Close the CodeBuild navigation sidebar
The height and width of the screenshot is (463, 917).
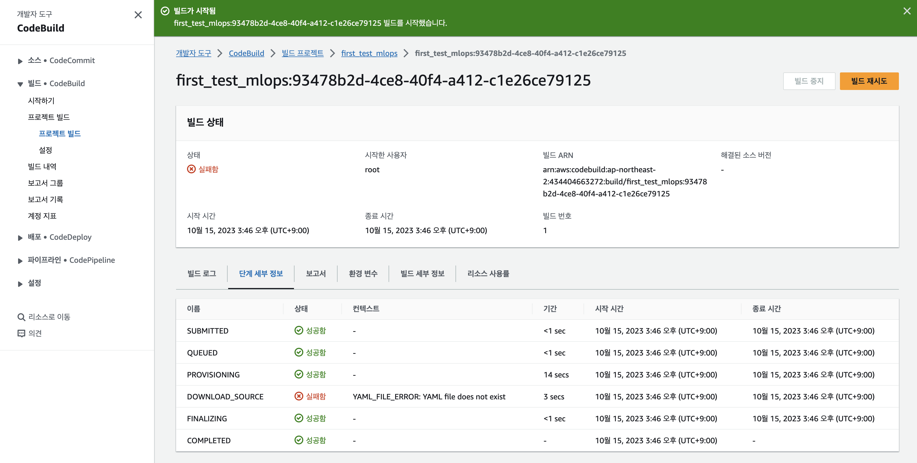(138, 15)
